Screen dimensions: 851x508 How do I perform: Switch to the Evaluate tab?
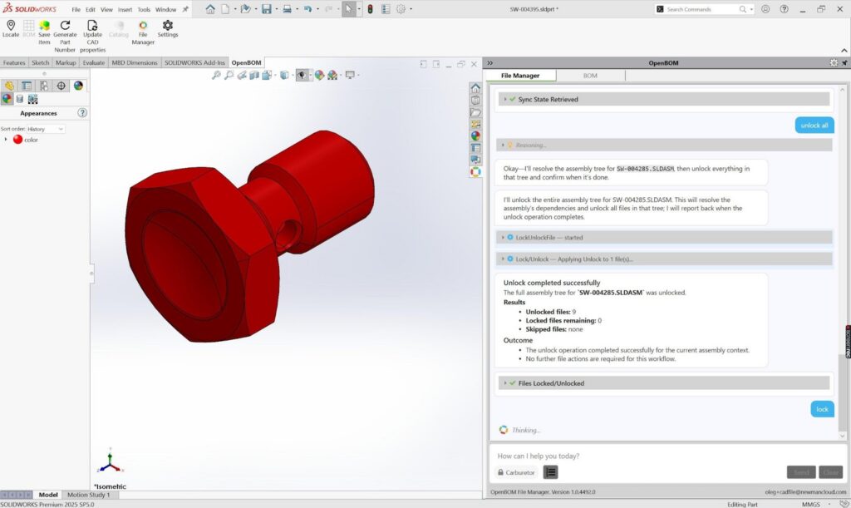point(93,62)
